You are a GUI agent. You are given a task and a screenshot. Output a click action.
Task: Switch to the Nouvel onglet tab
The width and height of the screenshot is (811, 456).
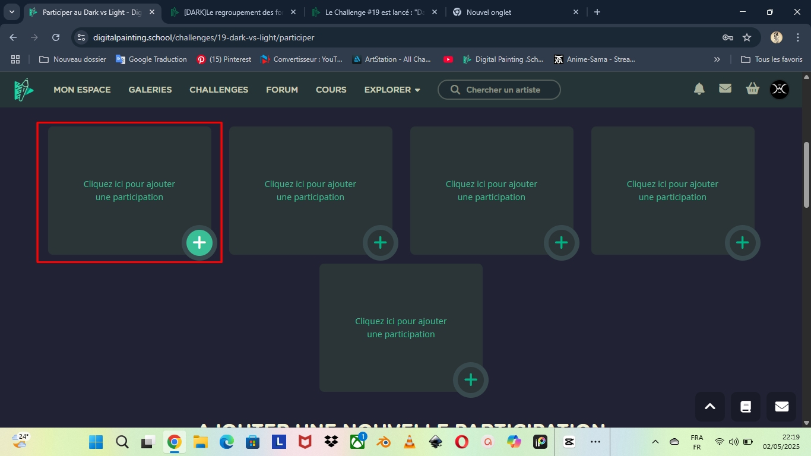pos(514,12)
